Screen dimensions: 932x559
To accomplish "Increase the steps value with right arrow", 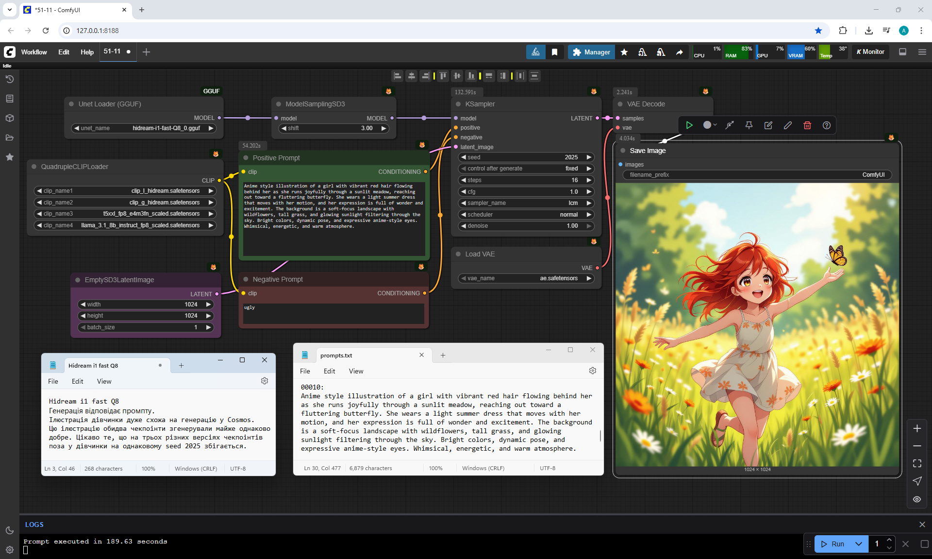I will pos(589,180).
